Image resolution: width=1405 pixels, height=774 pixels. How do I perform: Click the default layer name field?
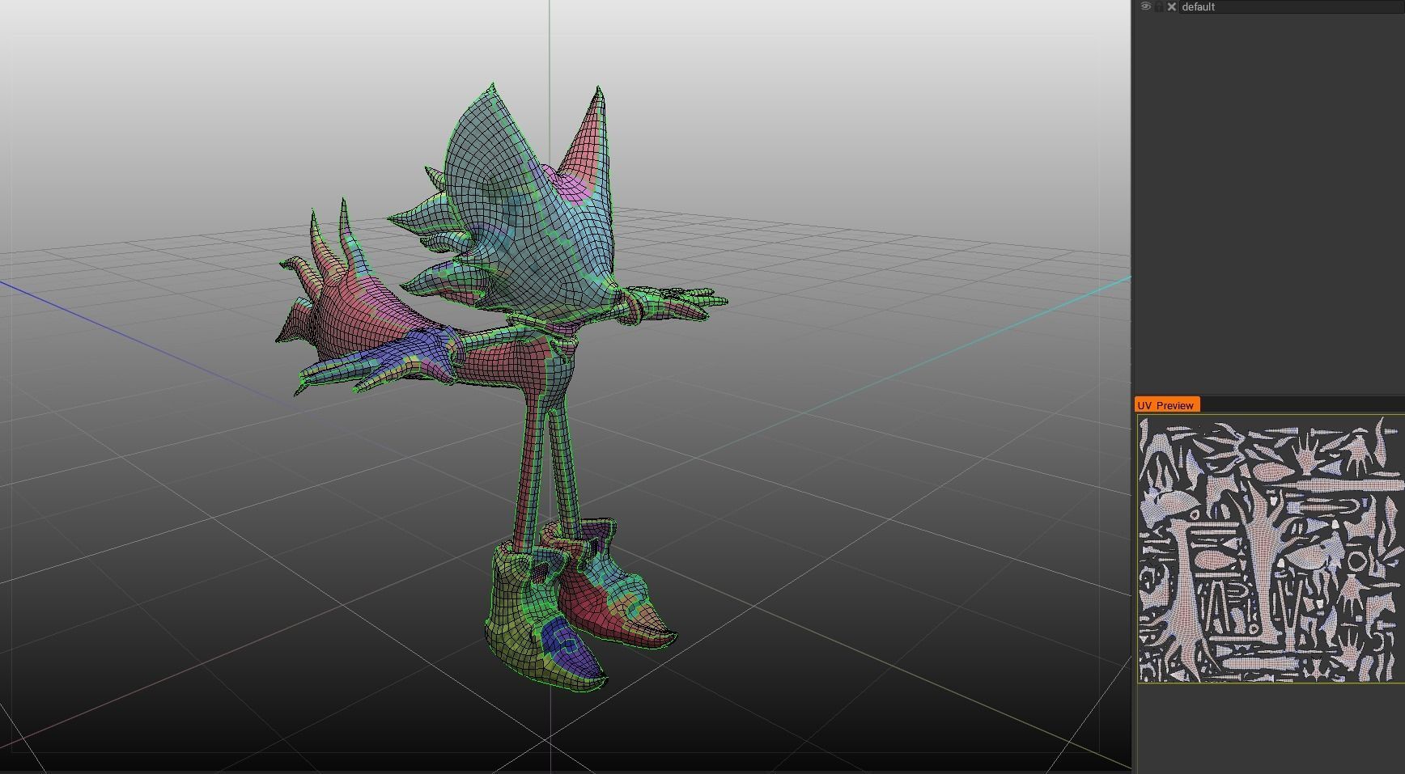point(1292,6)
